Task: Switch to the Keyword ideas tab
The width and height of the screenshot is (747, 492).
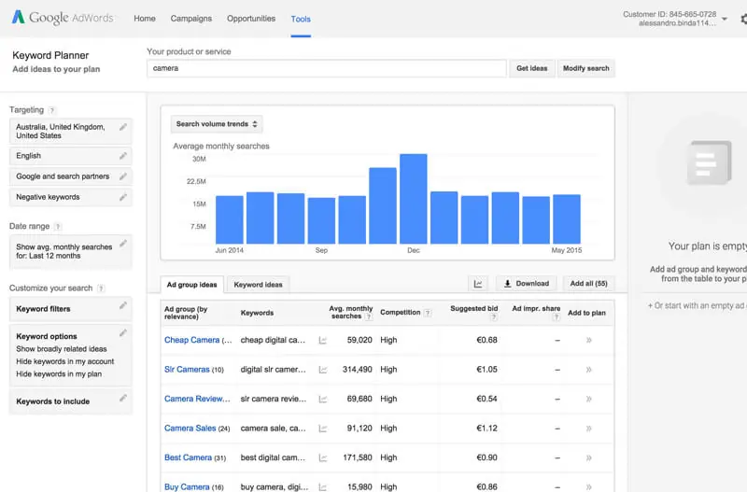Action: (258, 285)
